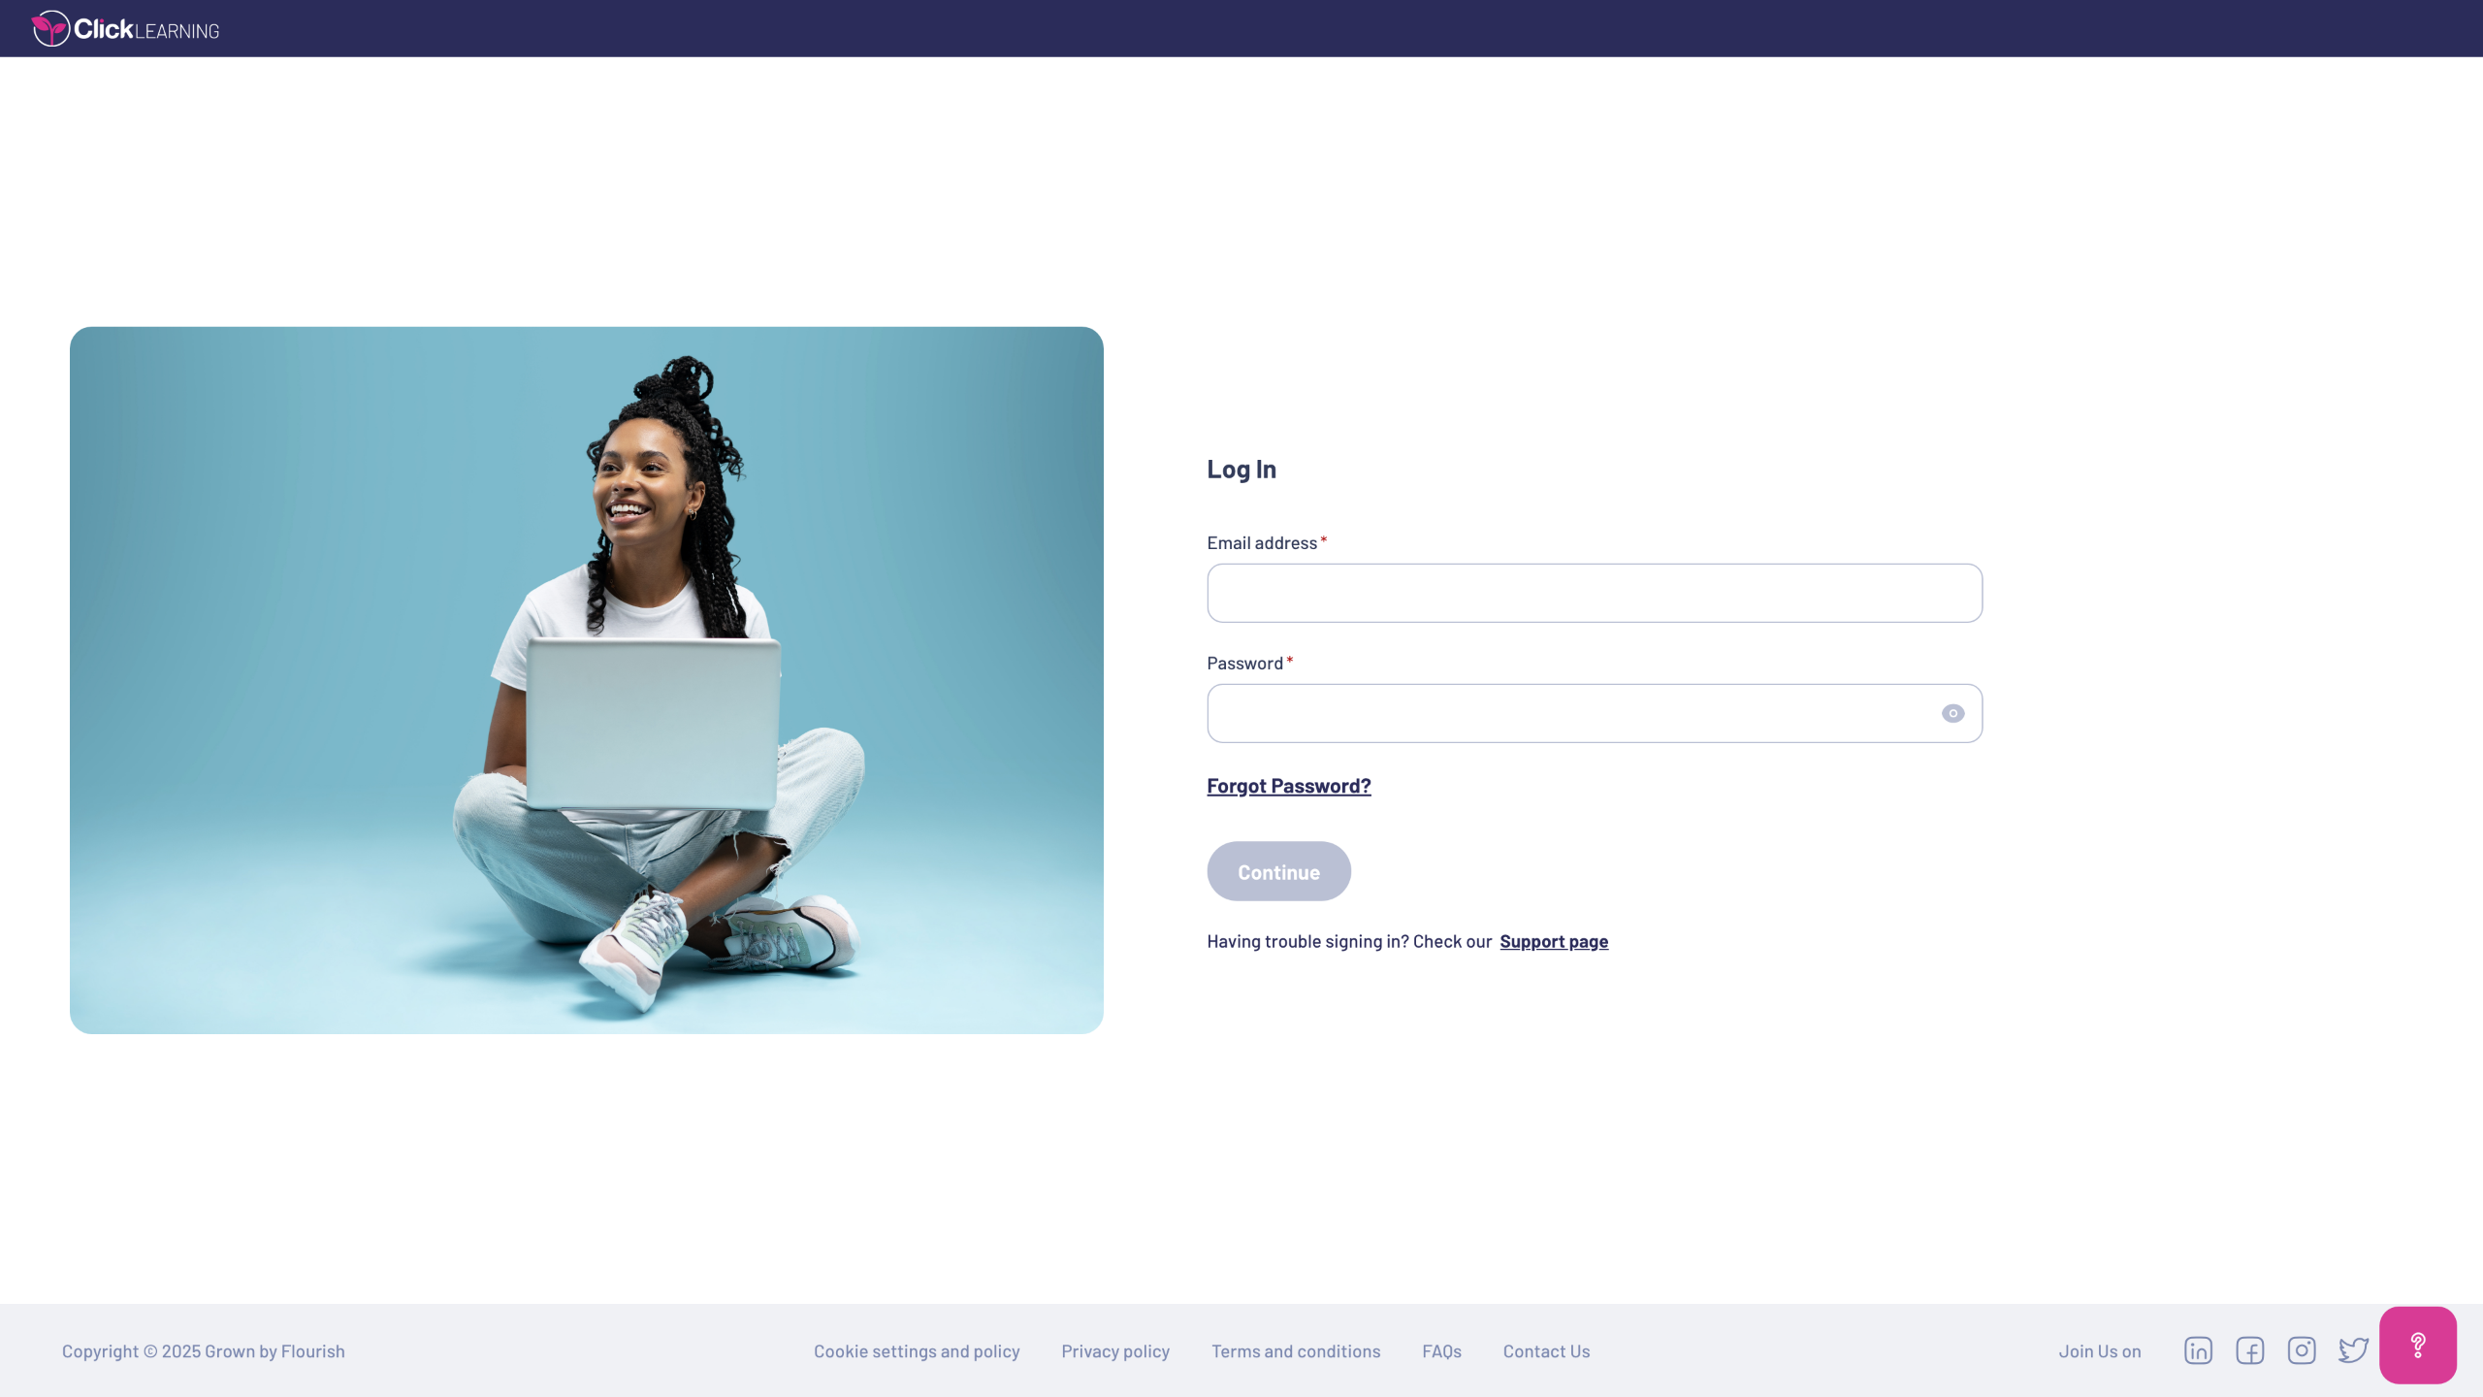Open the LinkedIn social icon
Image resolution: width=2483 pixels, height=1397 pixels.
pos(2198,1350)
